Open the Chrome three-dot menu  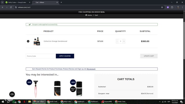[x=182, y=7]
